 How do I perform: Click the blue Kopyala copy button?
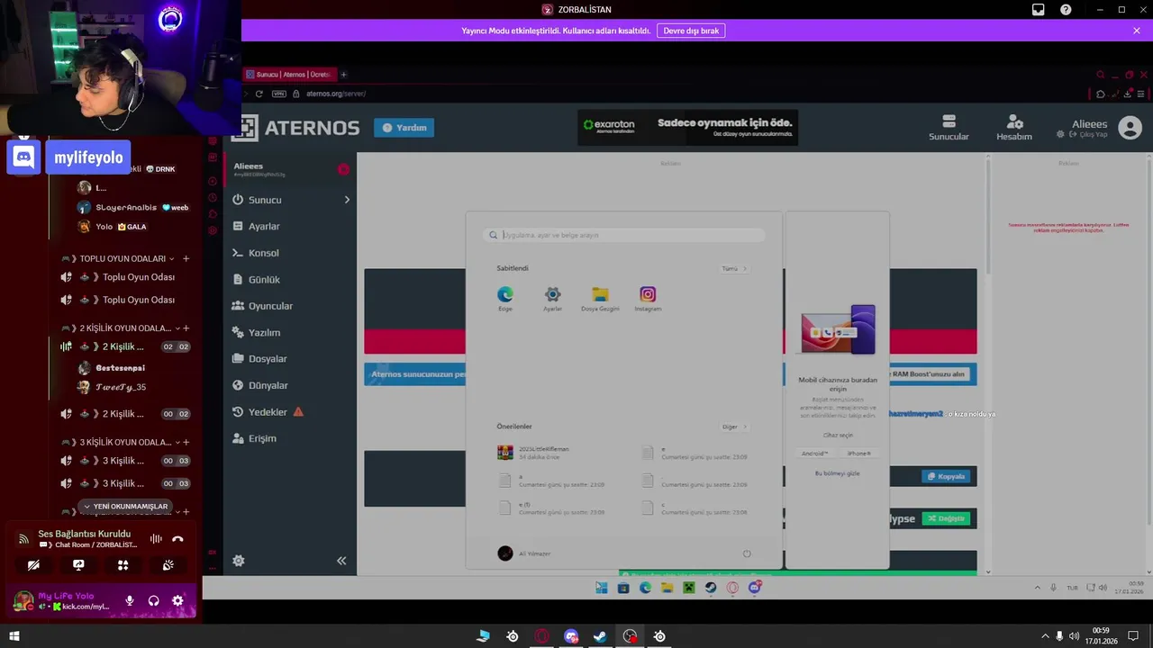point(946,476)
